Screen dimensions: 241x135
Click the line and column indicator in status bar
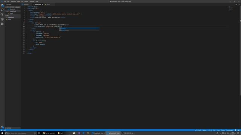[x=198, y=130]
